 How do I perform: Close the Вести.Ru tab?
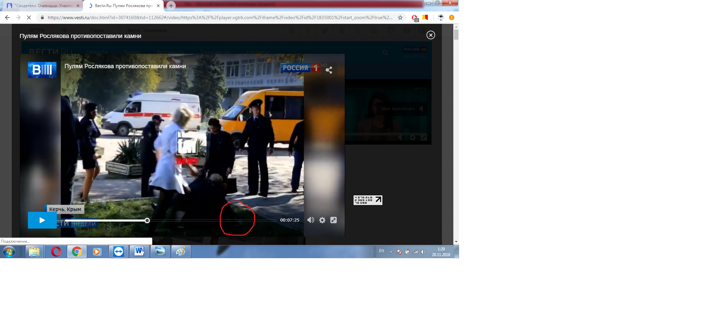[158, 6]
